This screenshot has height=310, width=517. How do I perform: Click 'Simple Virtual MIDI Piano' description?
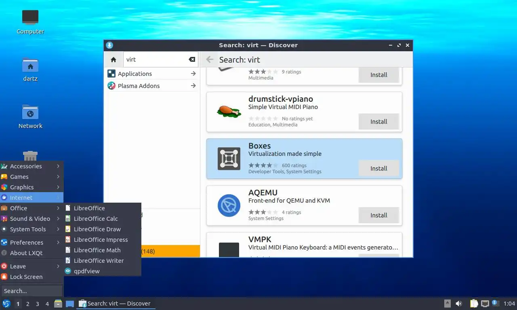pyautogui.click(x=283, y=107)
